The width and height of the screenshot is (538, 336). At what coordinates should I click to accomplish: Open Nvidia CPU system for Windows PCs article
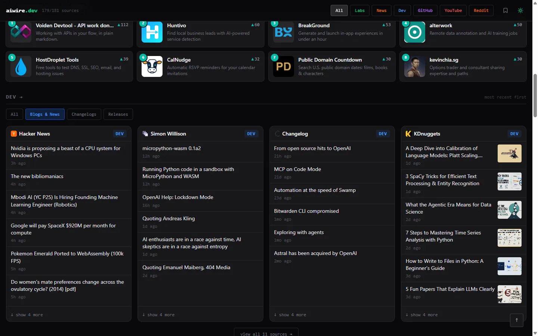pyautogui.click(x=66, y=152)
